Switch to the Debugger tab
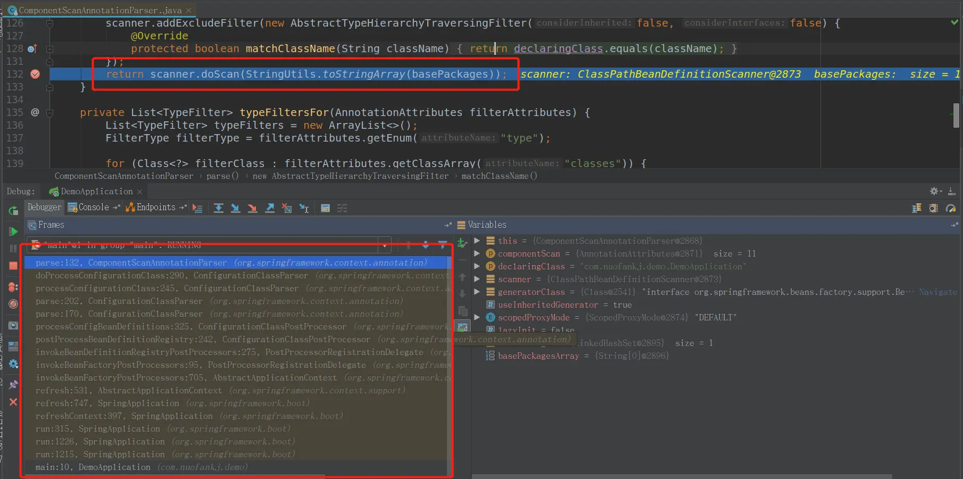 click(x=44, y=208)
